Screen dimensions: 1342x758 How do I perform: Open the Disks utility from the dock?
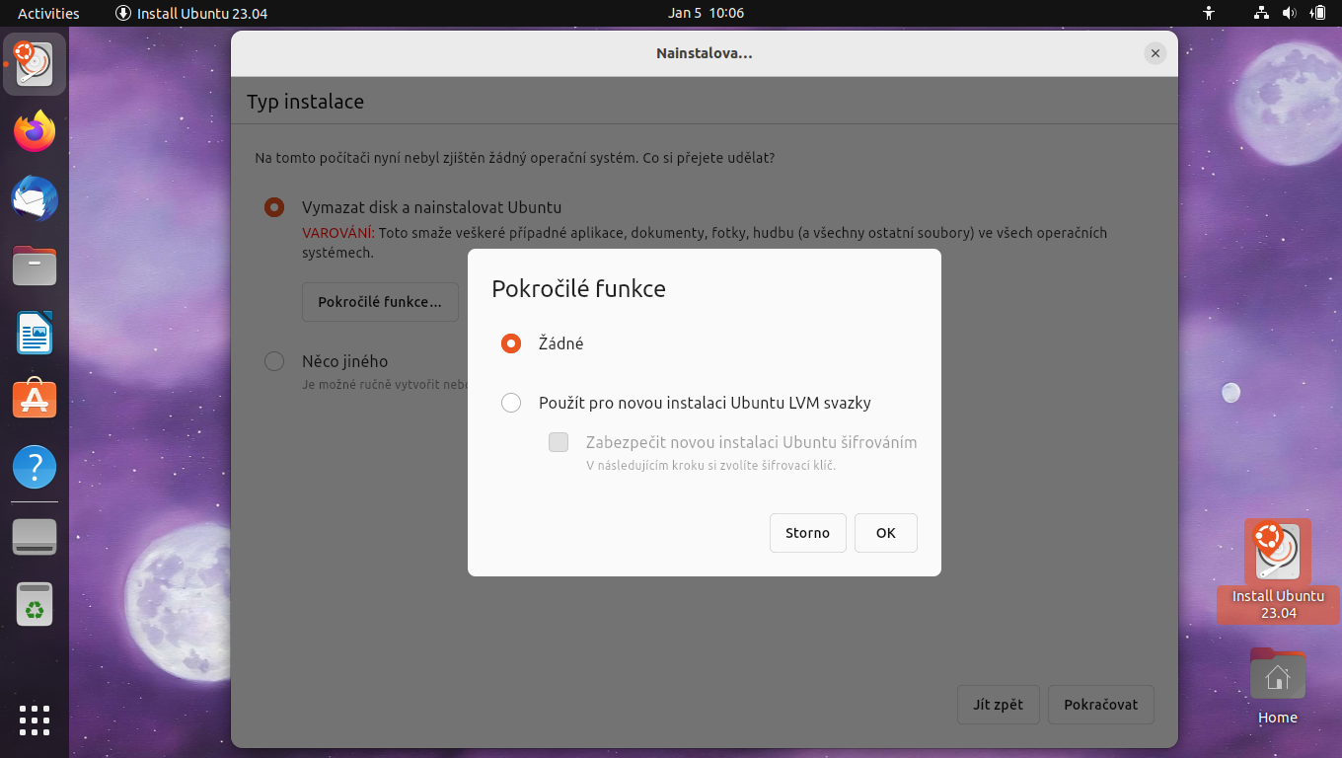pyautogui.click(x=34, y=536)
